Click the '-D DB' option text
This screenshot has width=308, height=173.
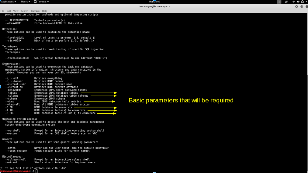[9, 107]
